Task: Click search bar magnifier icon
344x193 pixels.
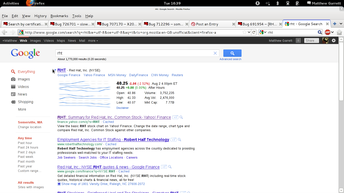Action: (320, 32)
